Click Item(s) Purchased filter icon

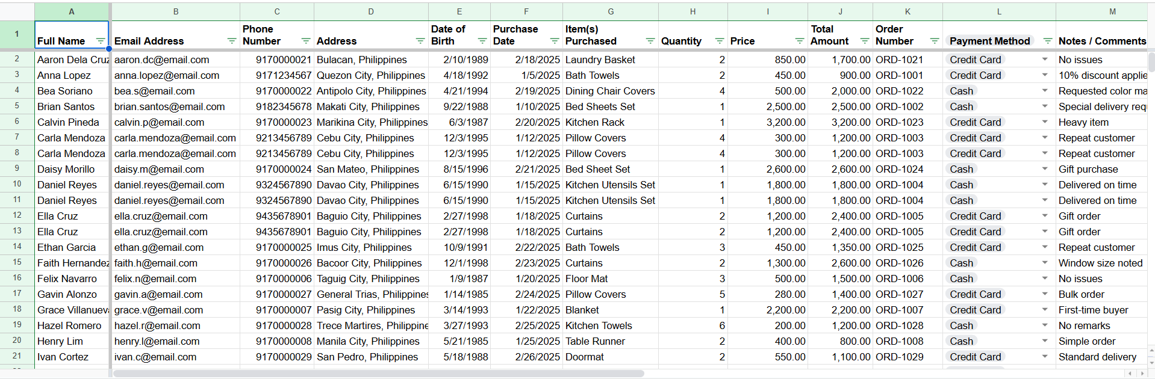pyautogui.click(x=650, y=41)
